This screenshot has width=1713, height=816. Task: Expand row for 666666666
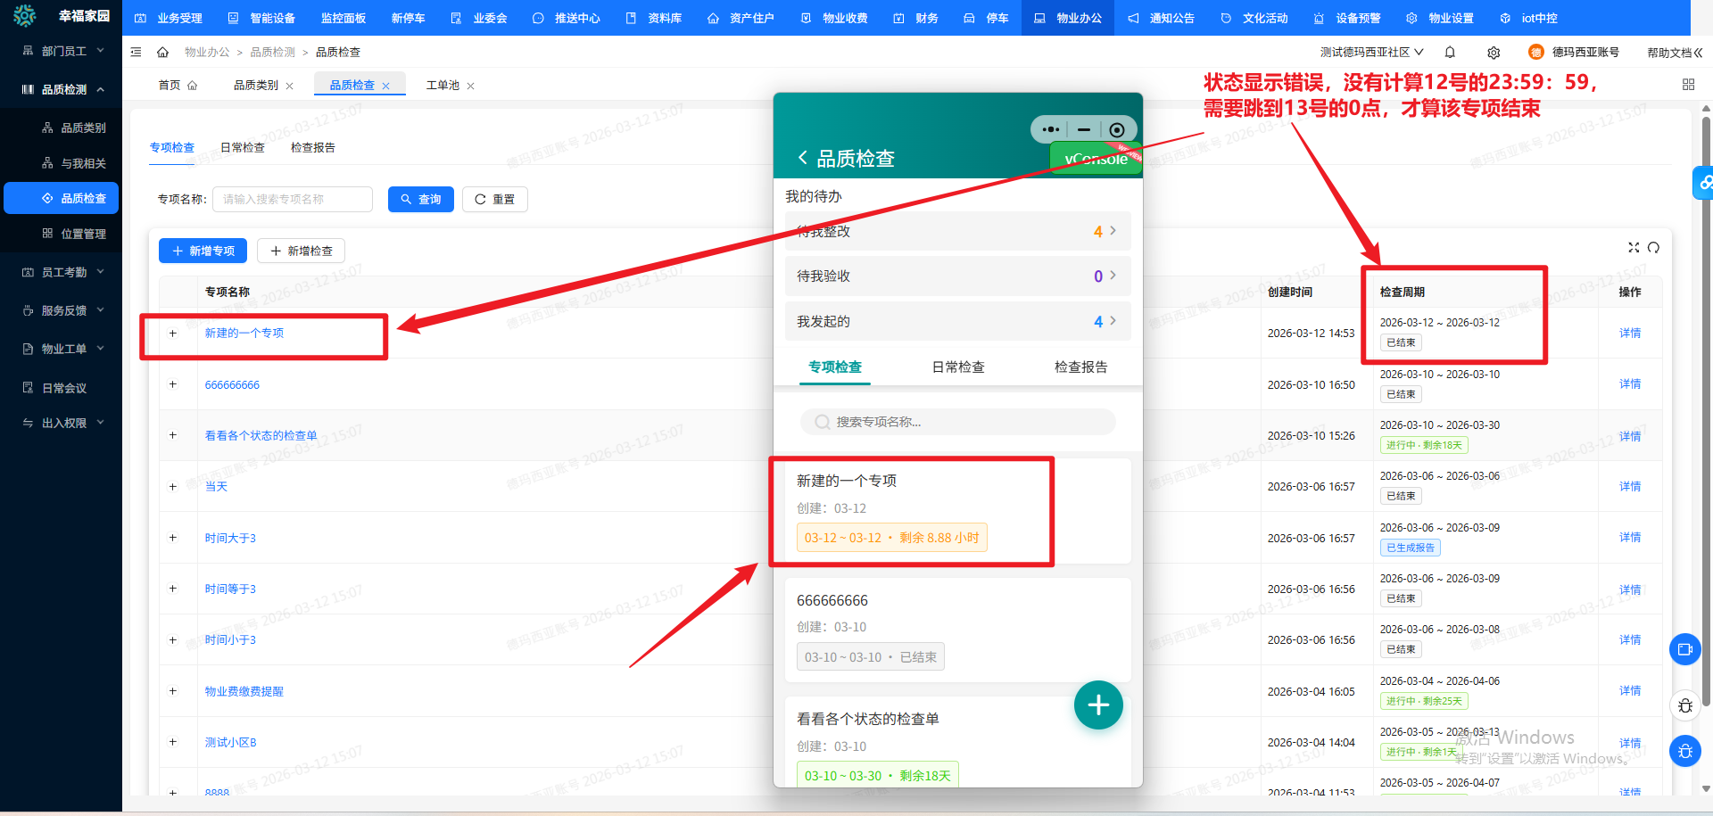173,384
